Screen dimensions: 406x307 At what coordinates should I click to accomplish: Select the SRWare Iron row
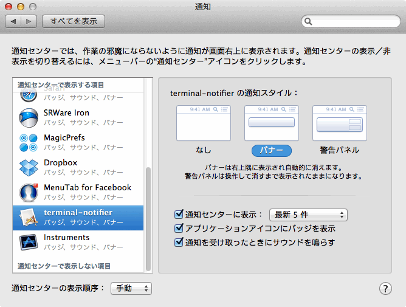[x=78, y=118]
